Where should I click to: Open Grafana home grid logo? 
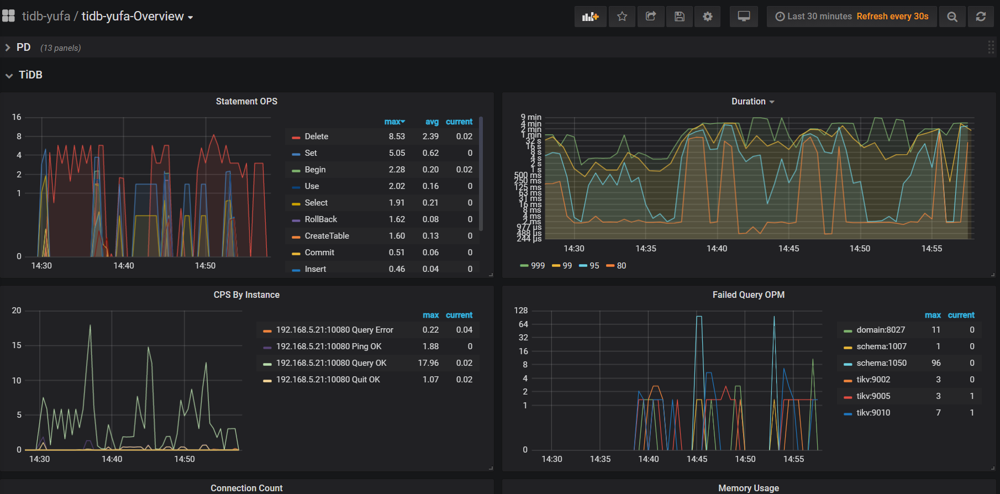pyautogui.click(x=9, y=16)
